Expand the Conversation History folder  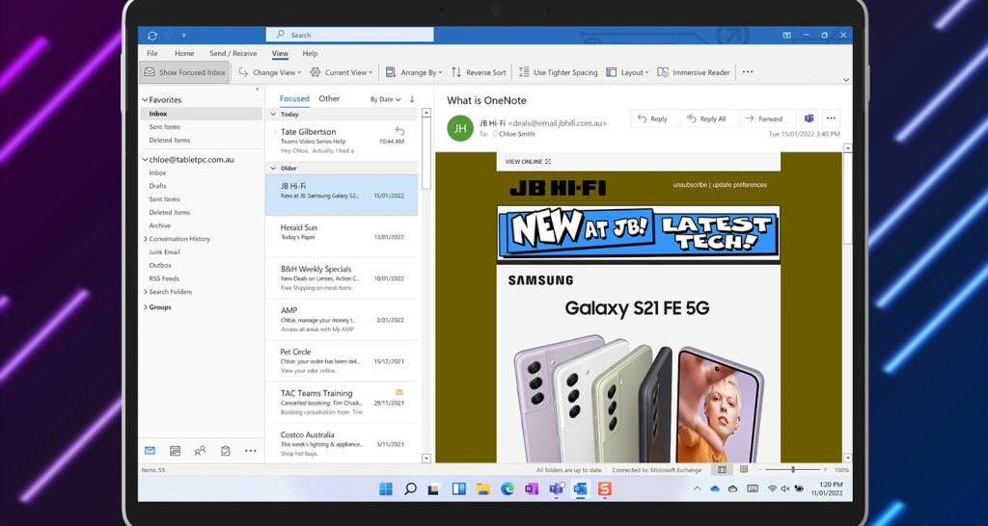pos(146,239)
